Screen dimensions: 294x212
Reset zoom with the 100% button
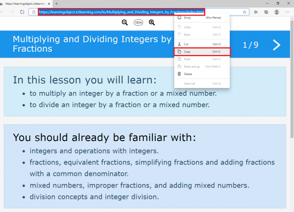tap(138, 23)
